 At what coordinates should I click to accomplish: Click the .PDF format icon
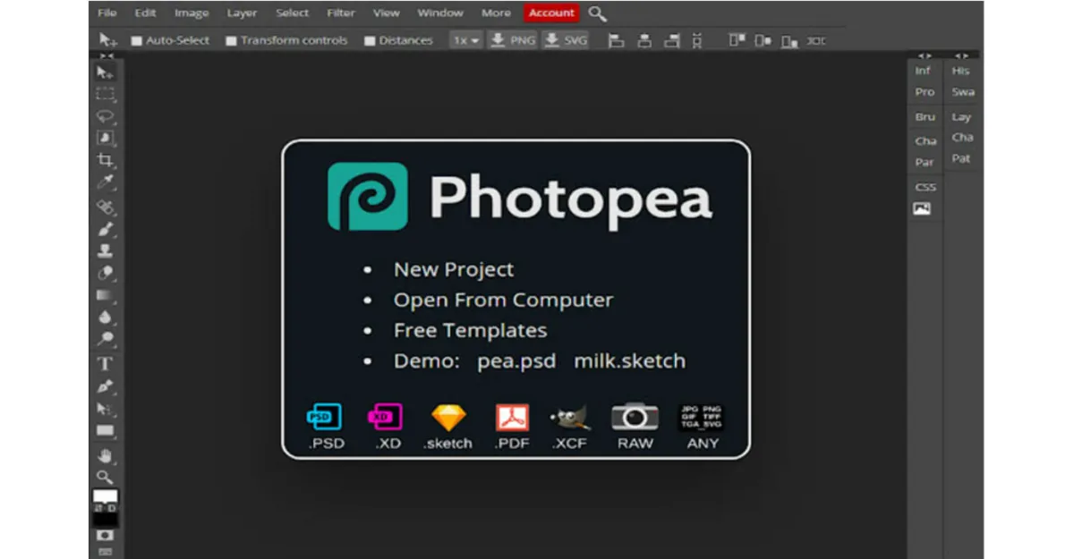click(x=512, y=417)
